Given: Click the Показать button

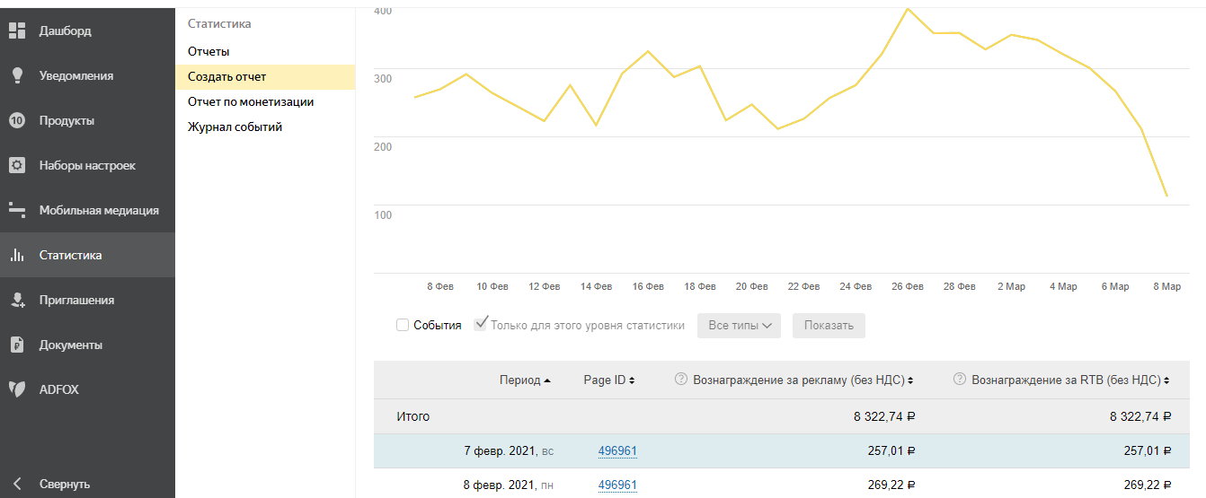Looking at the screenshot, I should pyautogui.click(x=829, y=325).
